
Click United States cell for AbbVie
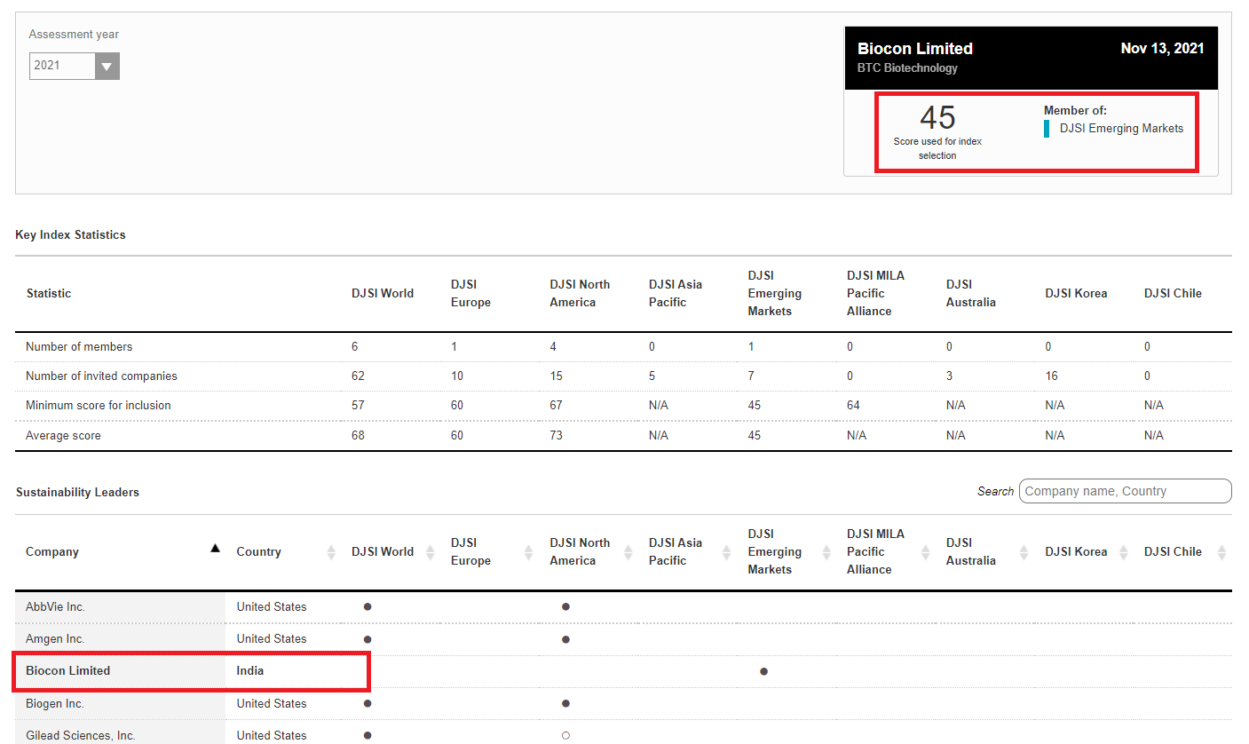(272, 607)
